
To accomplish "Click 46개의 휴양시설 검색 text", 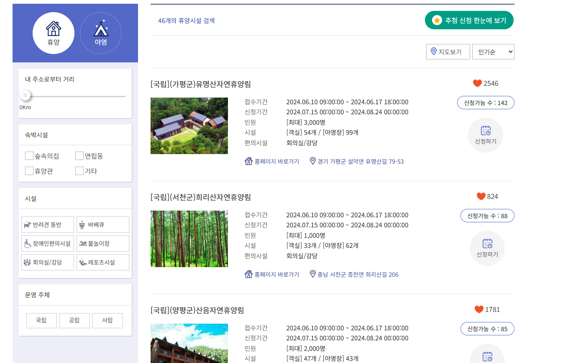I will pos(187,21).
